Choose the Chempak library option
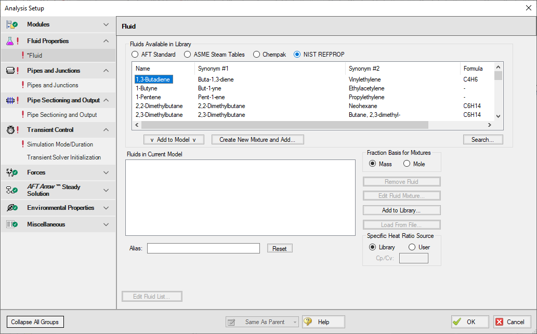Image resolution: width=537 pixels, height=334 pixels. coord(256,55)
